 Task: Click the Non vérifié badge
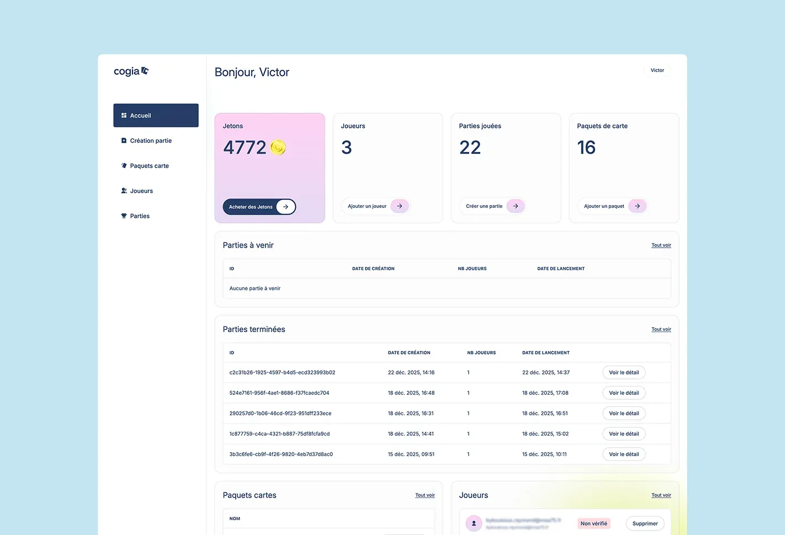pos(594,523)
